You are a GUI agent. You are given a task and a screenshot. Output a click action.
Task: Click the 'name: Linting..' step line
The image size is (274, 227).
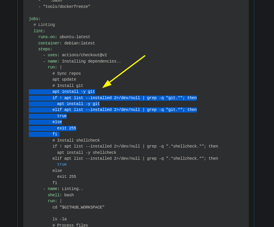pyautogui.click(x=63, y=189)
